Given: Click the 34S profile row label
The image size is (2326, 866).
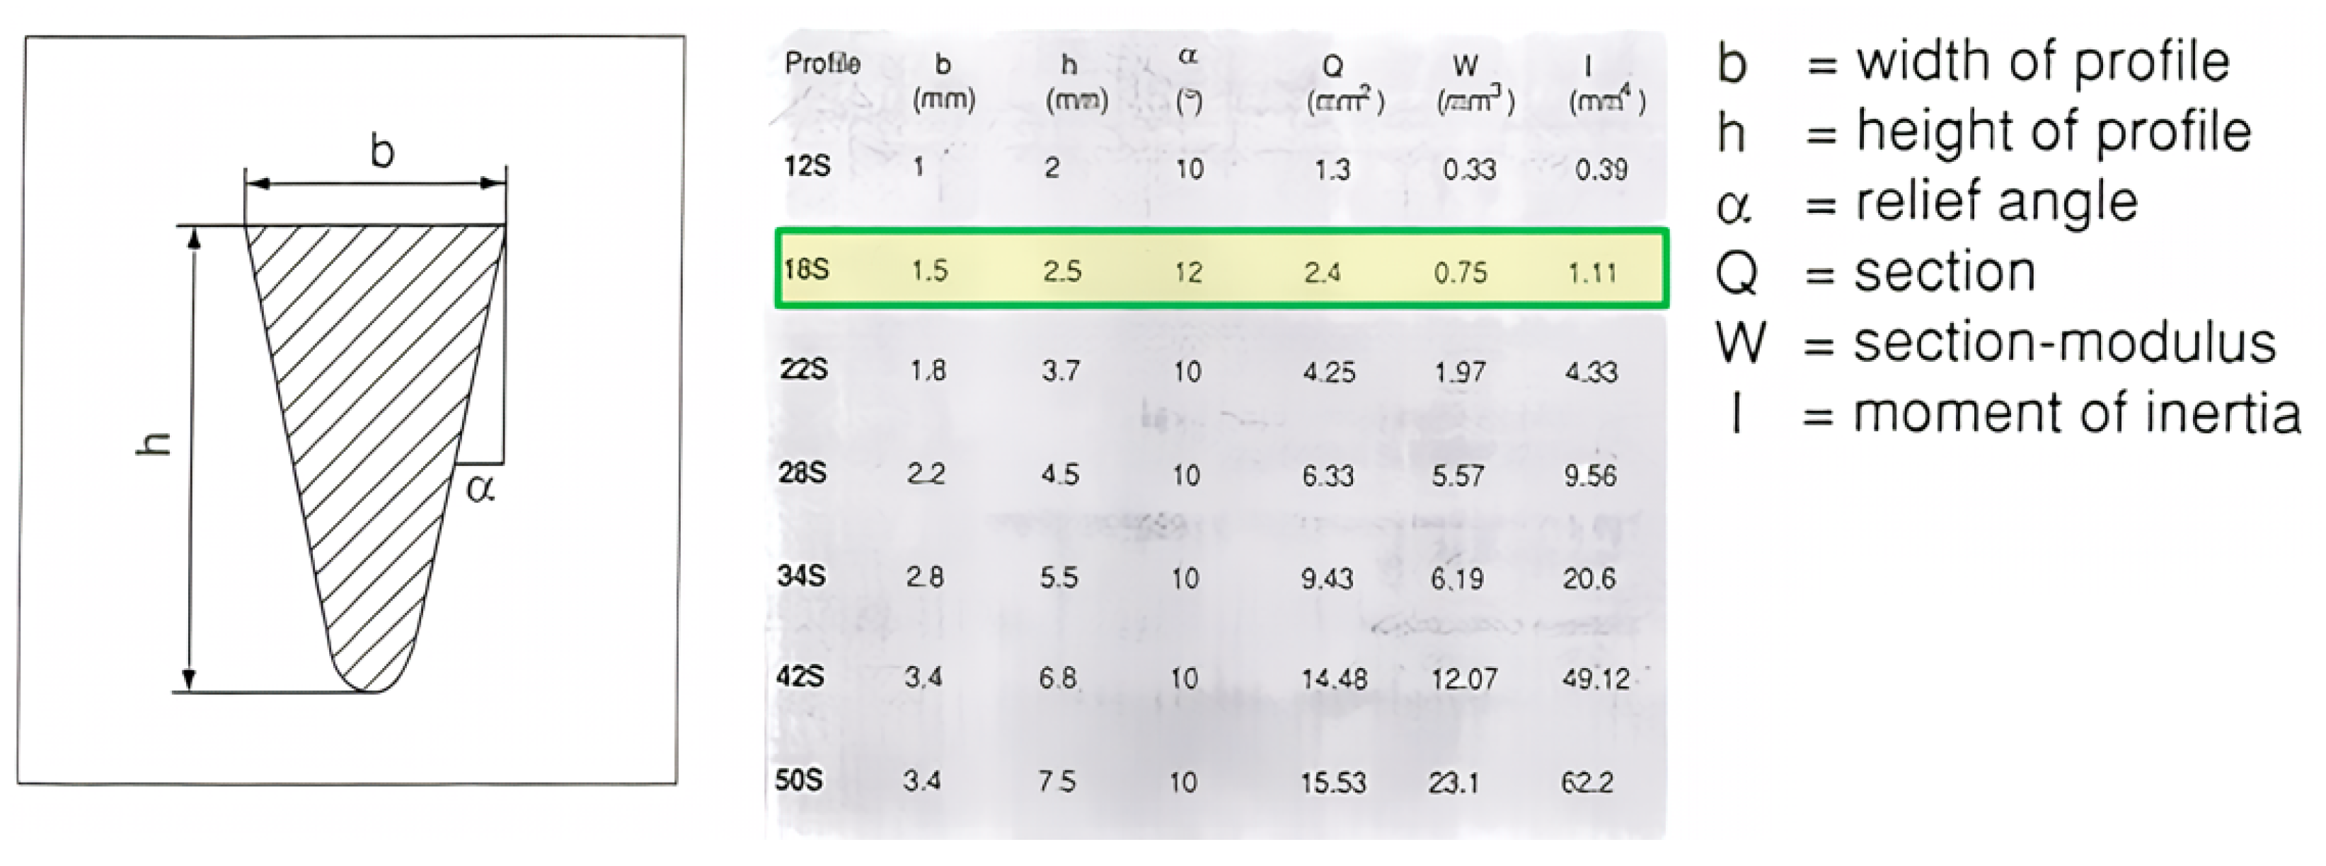Looking at the screenshot, I should coord(802,576).
